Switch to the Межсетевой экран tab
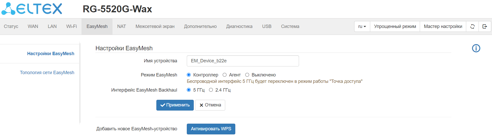This screenshot has width=492, height=138. coord(155,26)
